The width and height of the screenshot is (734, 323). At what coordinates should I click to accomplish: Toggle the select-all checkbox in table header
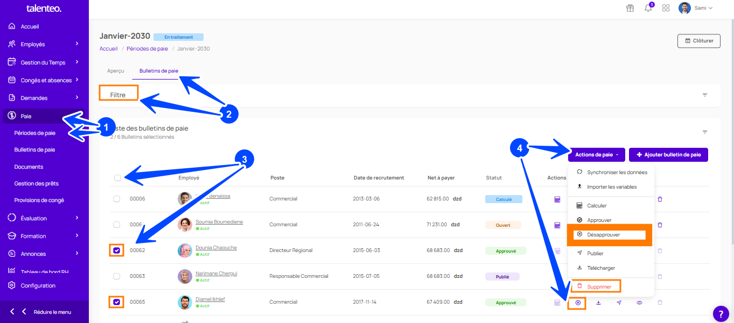(117, 178)
